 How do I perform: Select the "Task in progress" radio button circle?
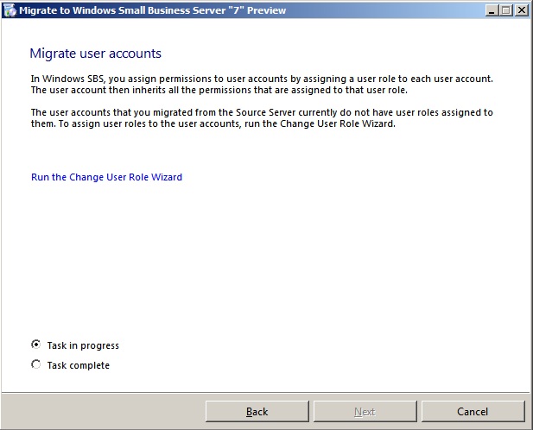tap(35, 345)
